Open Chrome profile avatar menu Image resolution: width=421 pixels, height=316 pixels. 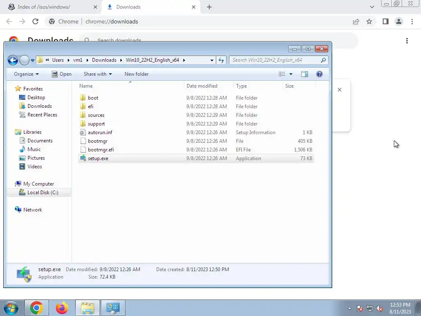[x=399, y=21]
